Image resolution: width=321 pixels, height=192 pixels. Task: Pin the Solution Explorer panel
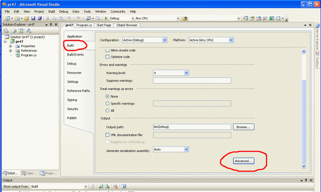pos(51,24)
